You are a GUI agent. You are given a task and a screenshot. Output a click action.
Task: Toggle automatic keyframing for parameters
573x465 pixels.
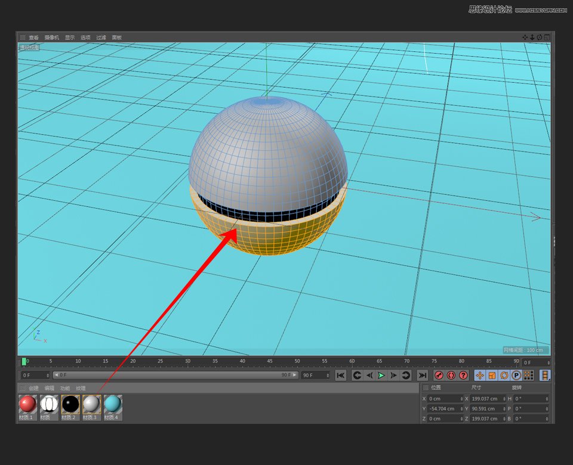coord(546,376)
